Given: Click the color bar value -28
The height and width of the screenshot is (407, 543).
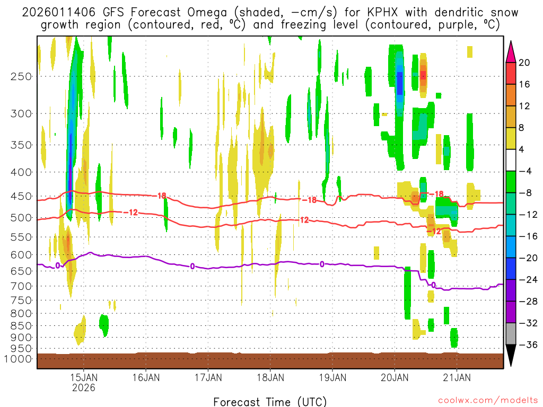Looking at the screenshot, I should 528,302.
